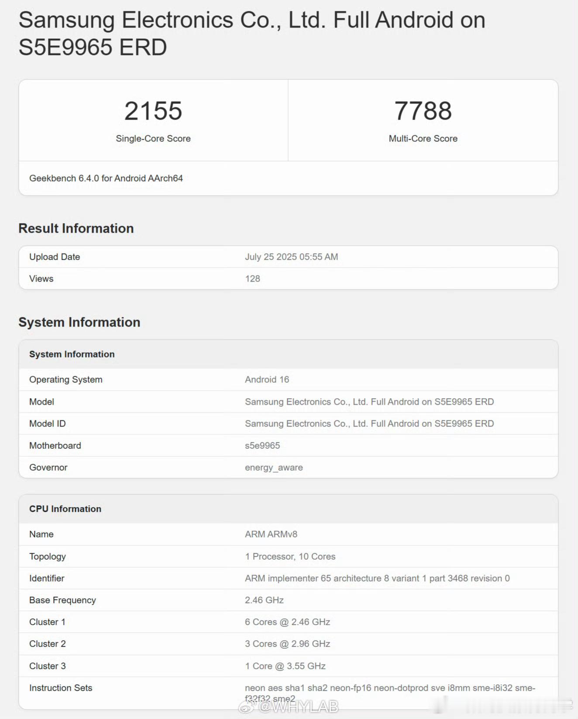Click the 'Result Information' heading
This screenshot has height=719, width=578.
coord(76,228)
